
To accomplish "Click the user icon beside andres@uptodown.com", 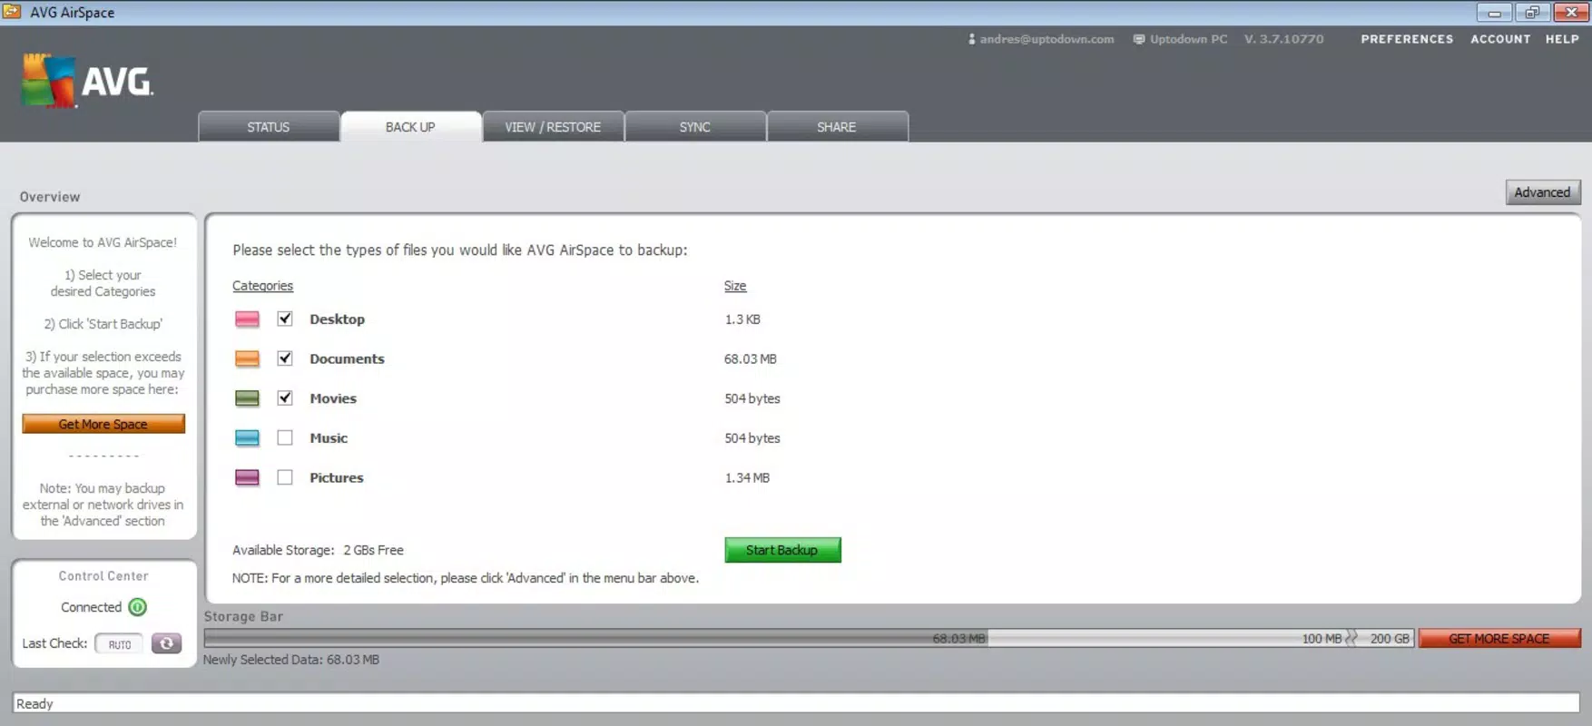I will click(971, 39).
